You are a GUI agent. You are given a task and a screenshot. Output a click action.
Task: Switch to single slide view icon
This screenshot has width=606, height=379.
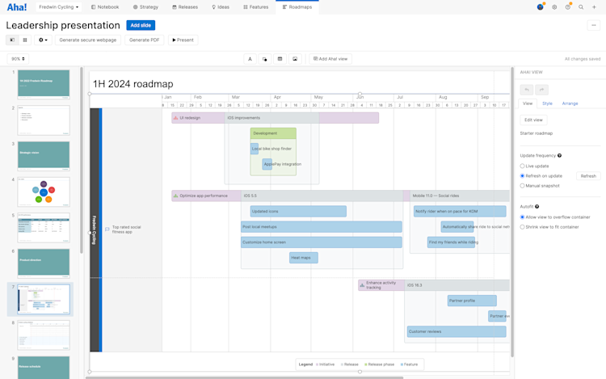[x=12, y=40]
